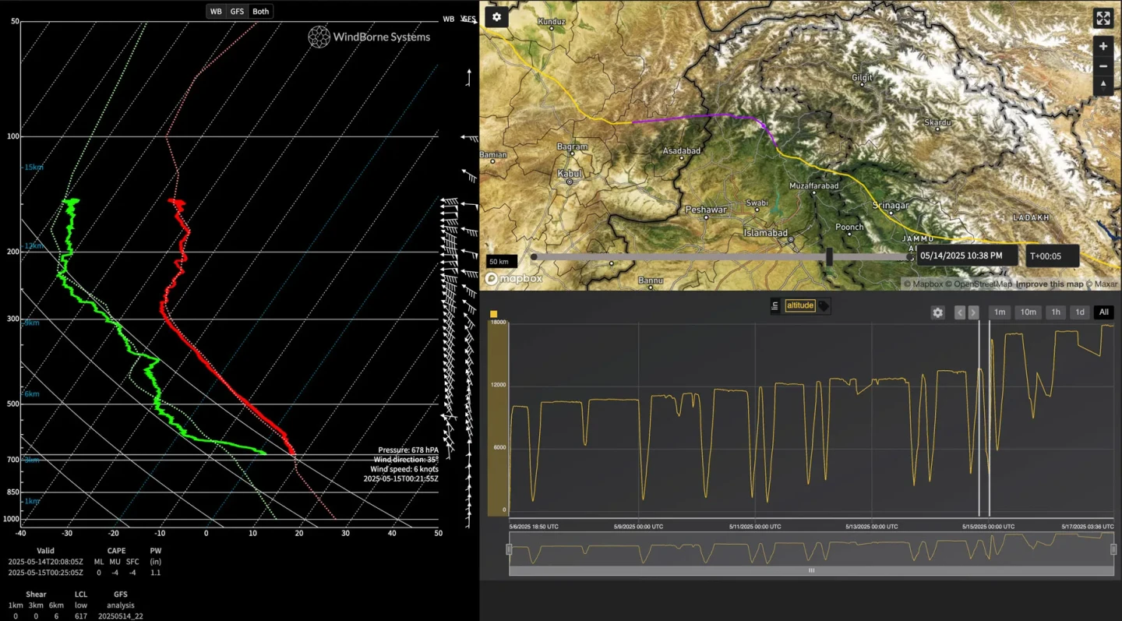Click the 20250514_22 GFS analysis value
This screenshot has height=621, width=1122.
(121, 616)
